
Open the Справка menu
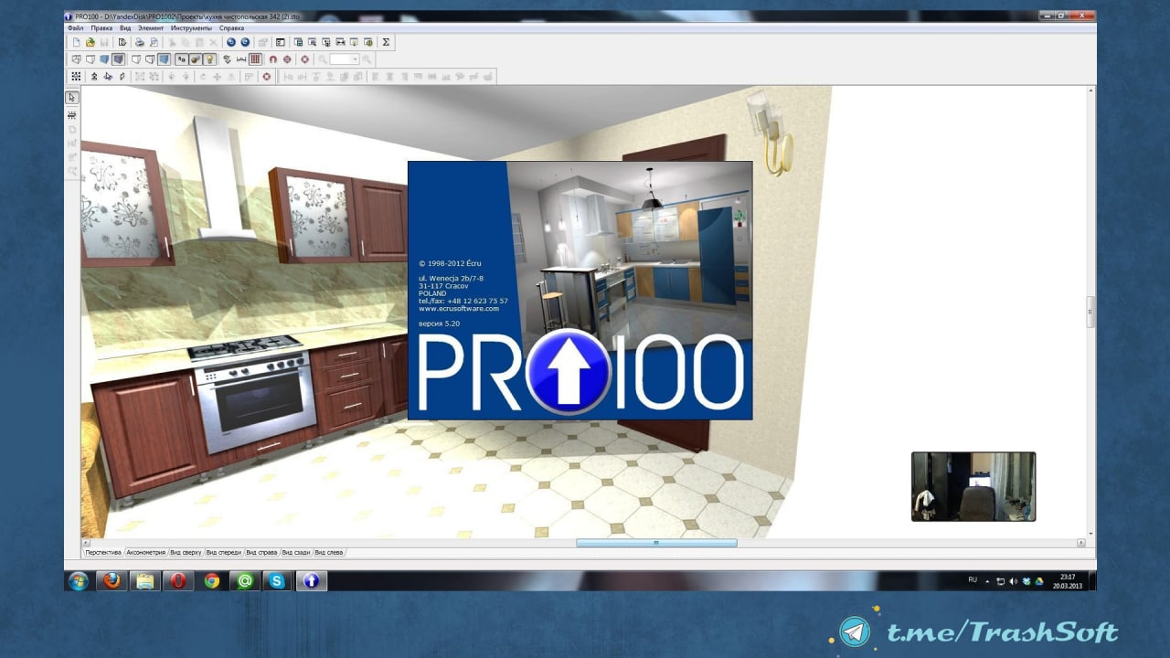(231, 28)
